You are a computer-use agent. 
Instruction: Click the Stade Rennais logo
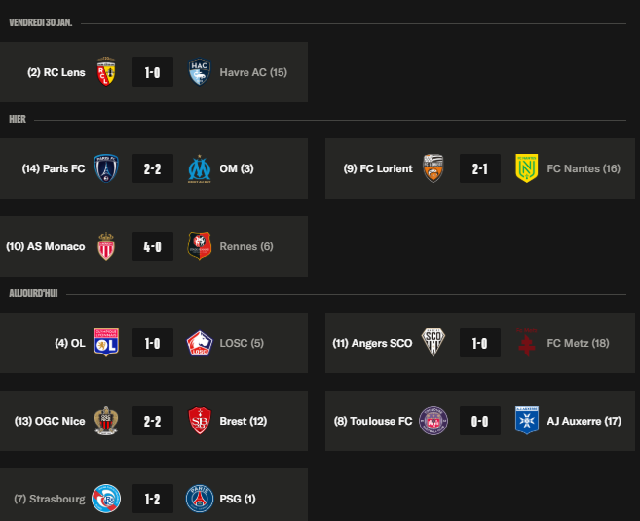pos(200,246)
